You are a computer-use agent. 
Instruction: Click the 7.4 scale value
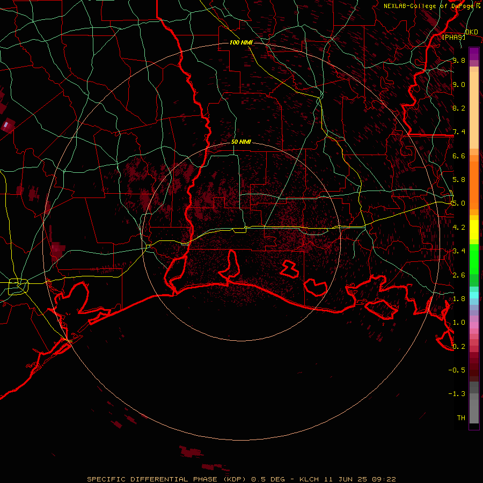pyautogui.click(x=459, y=132)
